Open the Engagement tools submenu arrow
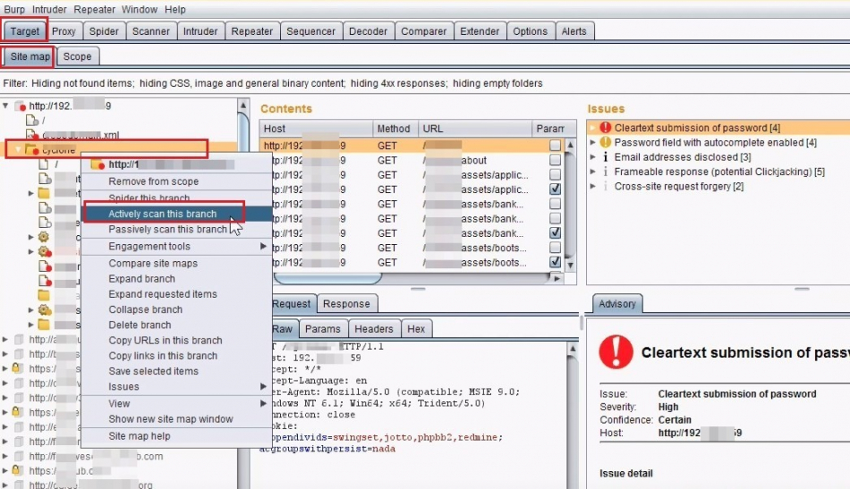The height and width of the screenshot is (489, 850). [263, 247]
